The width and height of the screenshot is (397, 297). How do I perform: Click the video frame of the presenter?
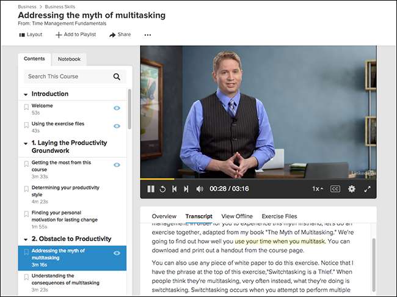[x=258, y=112]
